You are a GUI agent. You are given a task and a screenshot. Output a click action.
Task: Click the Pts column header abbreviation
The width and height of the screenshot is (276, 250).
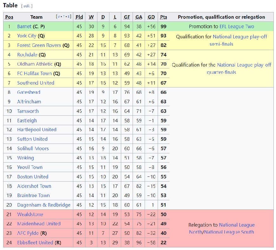pyautogui.click(x=163, y=17)
